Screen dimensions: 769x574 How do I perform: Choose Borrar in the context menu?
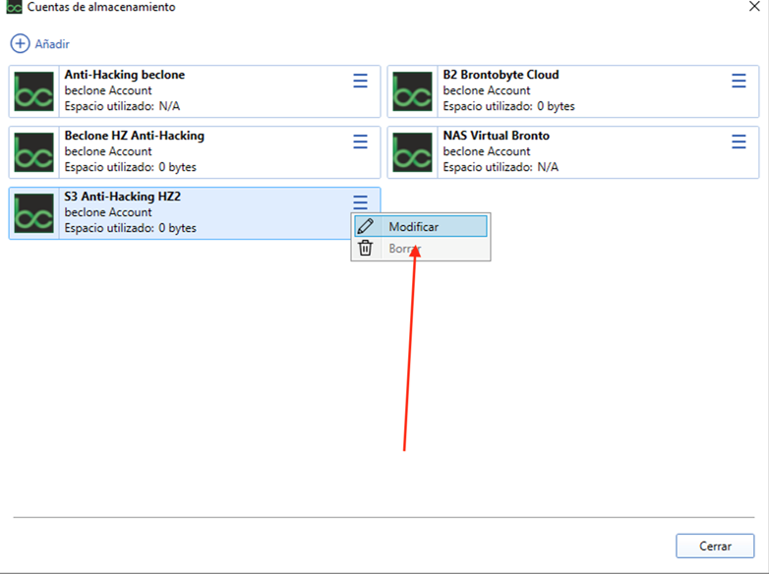[421, 249]
